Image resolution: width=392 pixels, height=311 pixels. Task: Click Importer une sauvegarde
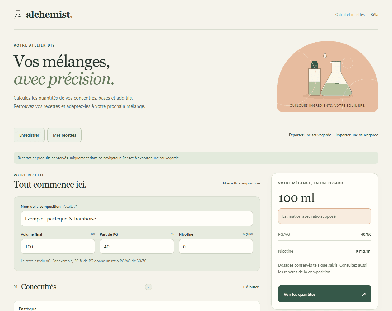click(x=357, y=135)
